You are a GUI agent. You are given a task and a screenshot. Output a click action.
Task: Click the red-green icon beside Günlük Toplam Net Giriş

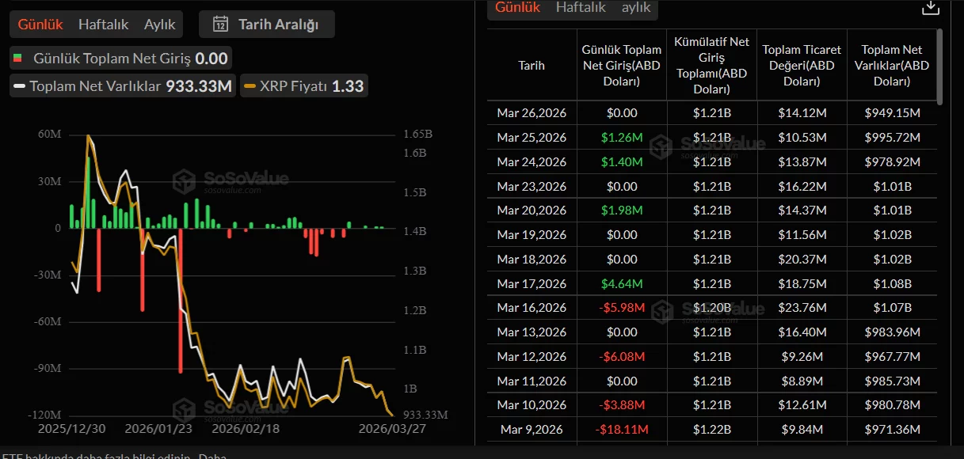pyautogui.click(x=18, y=59)
